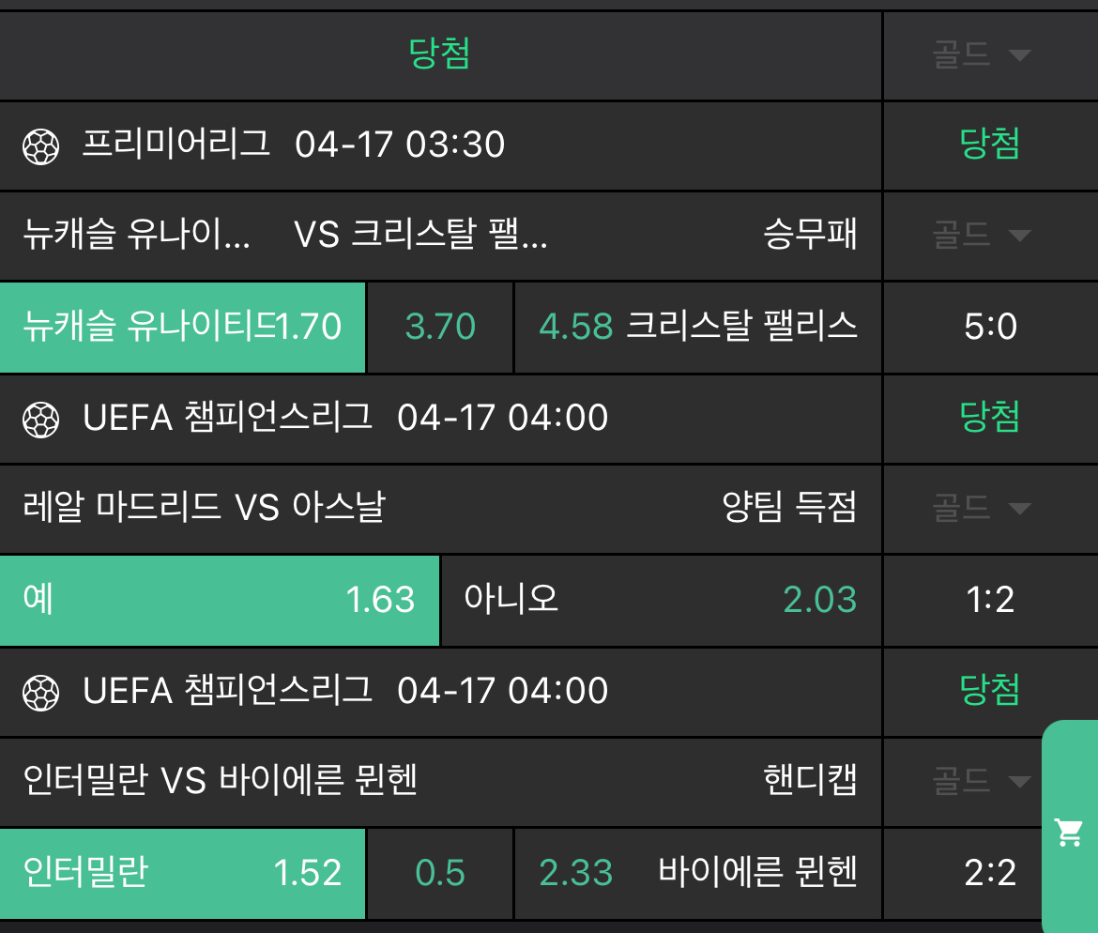Choose 예 at 1.63 odds
Image resolution: width=1098 pixels, height=933 pixels.
pyautogui.click(x=219, y=600)
